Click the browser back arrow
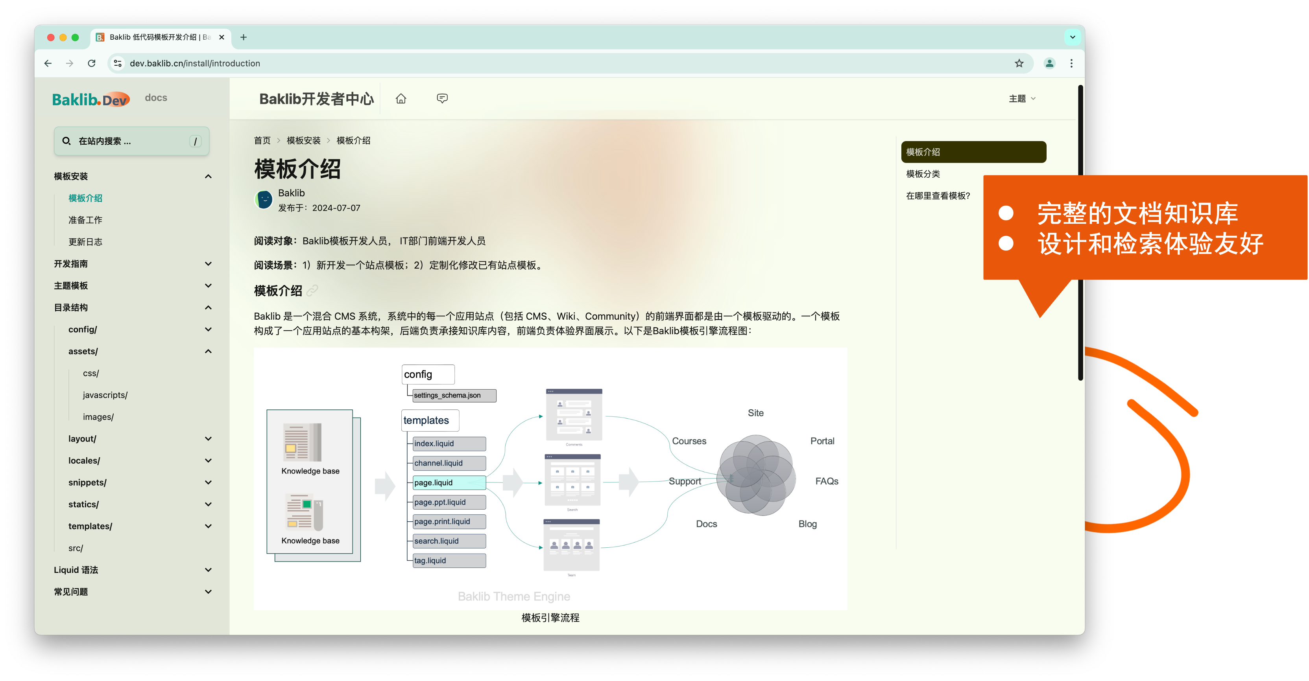 pyautogui.click(x=48, y=63)
